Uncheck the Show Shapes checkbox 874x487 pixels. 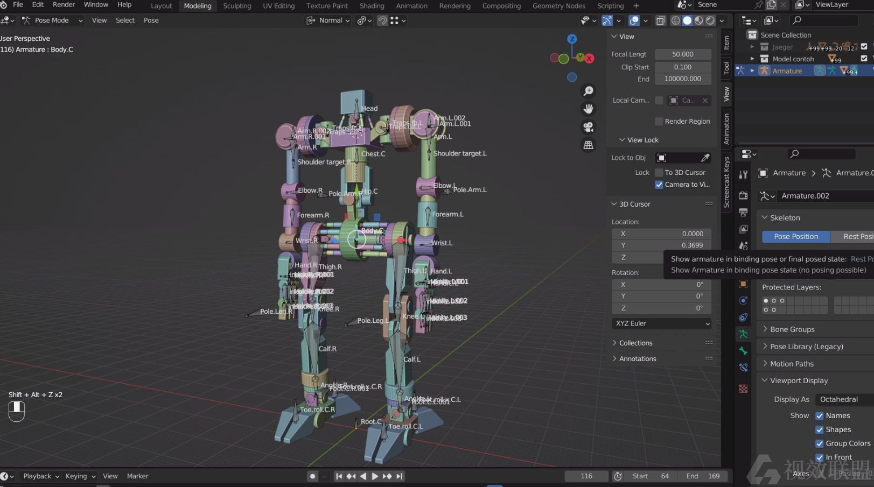820,429
